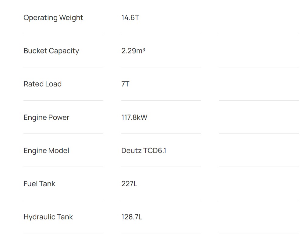301x251 pixels.
Task: Click the Bucket Capacity label
Action: click(51, 51)
